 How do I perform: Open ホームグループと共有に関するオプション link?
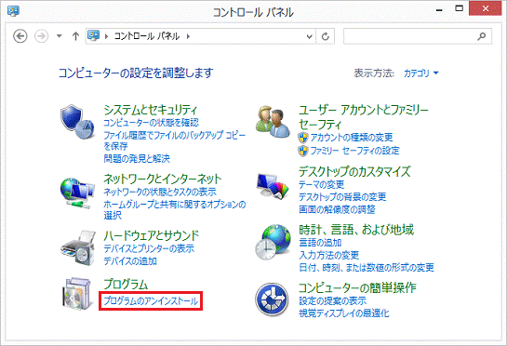pos(175,209)
